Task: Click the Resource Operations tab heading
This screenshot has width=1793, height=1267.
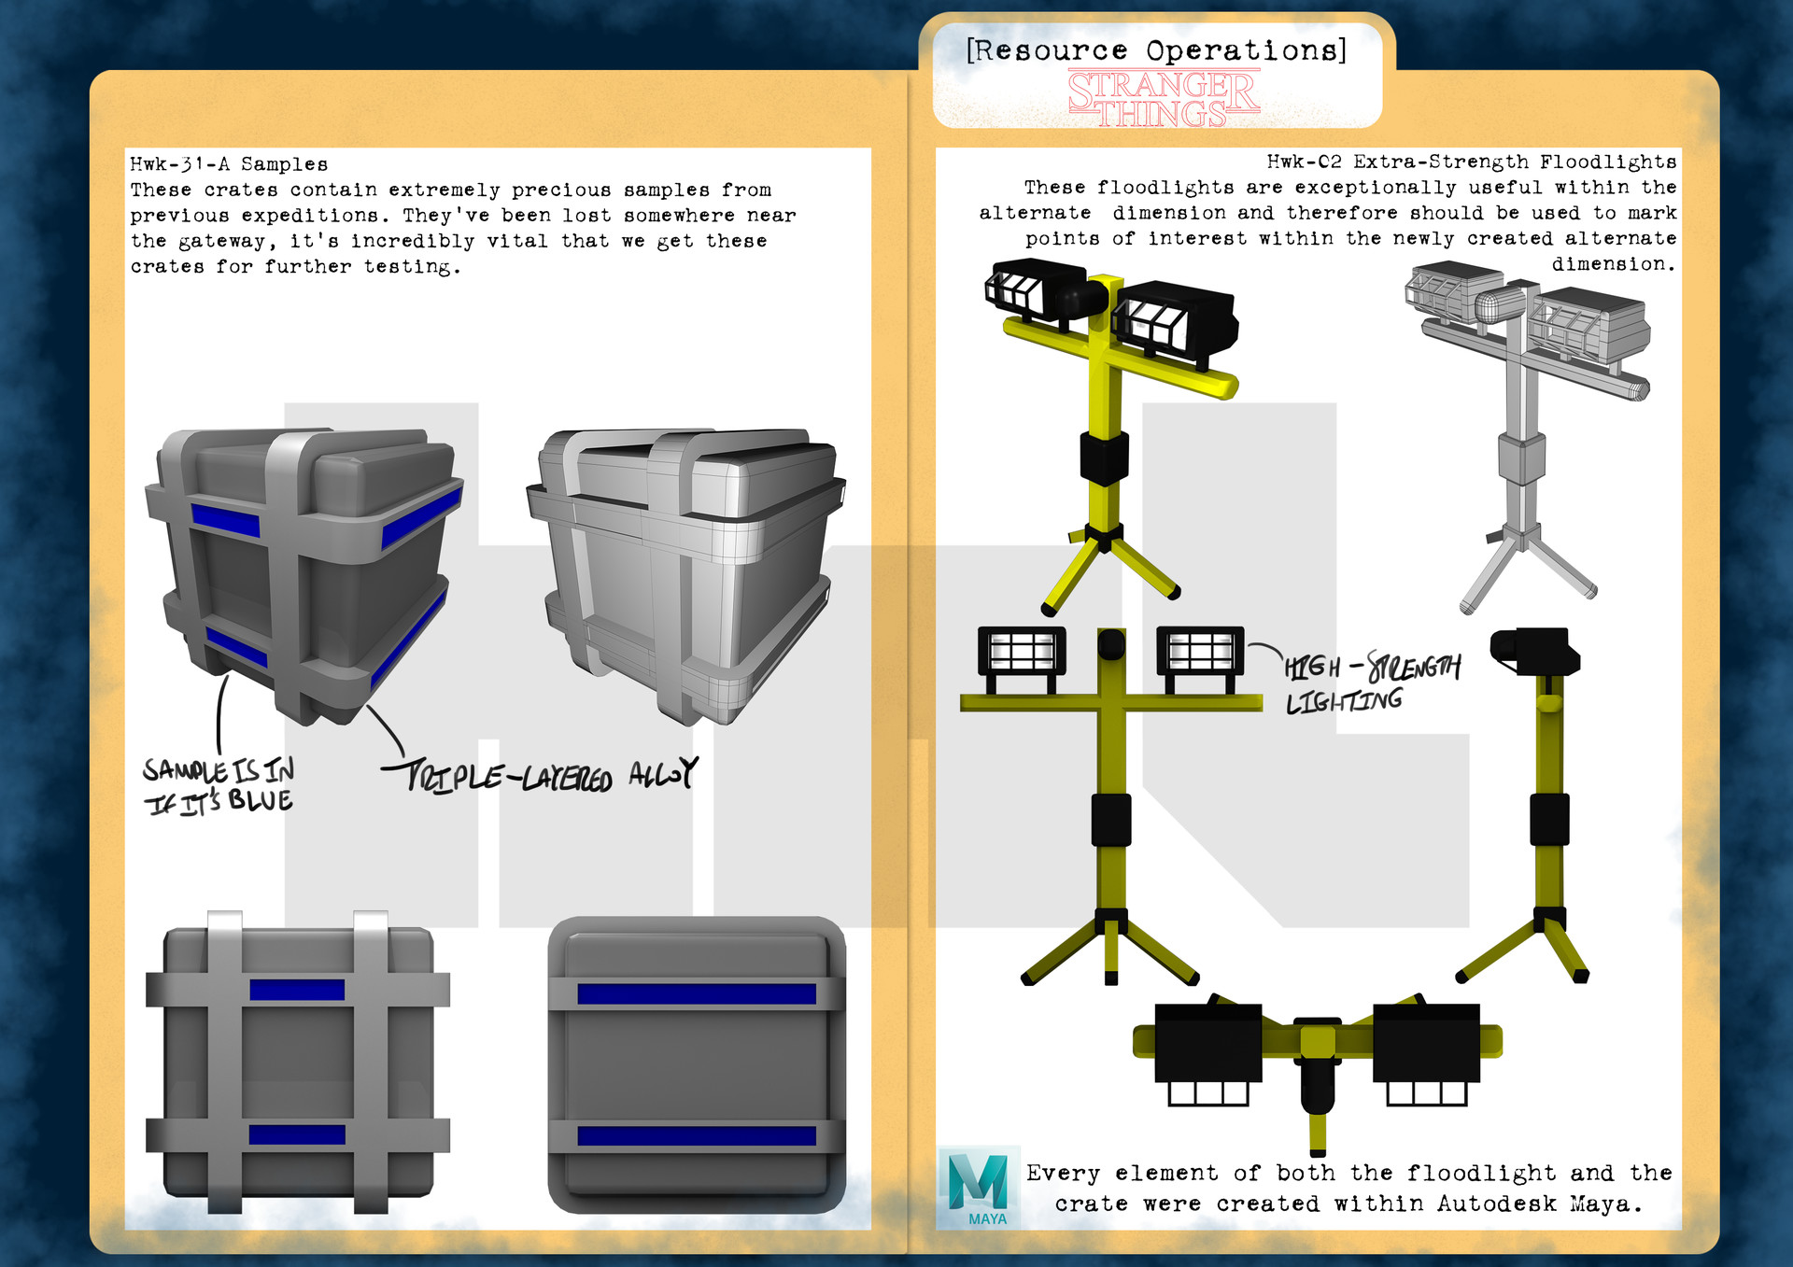Action: coord(1156,50)
